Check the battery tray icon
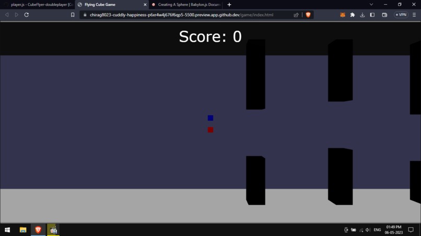 pyautogui.click(x=354, y=230)
